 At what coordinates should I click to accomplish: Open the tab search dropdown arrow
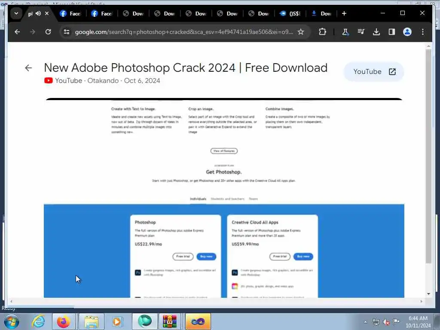tap(16, 13)
